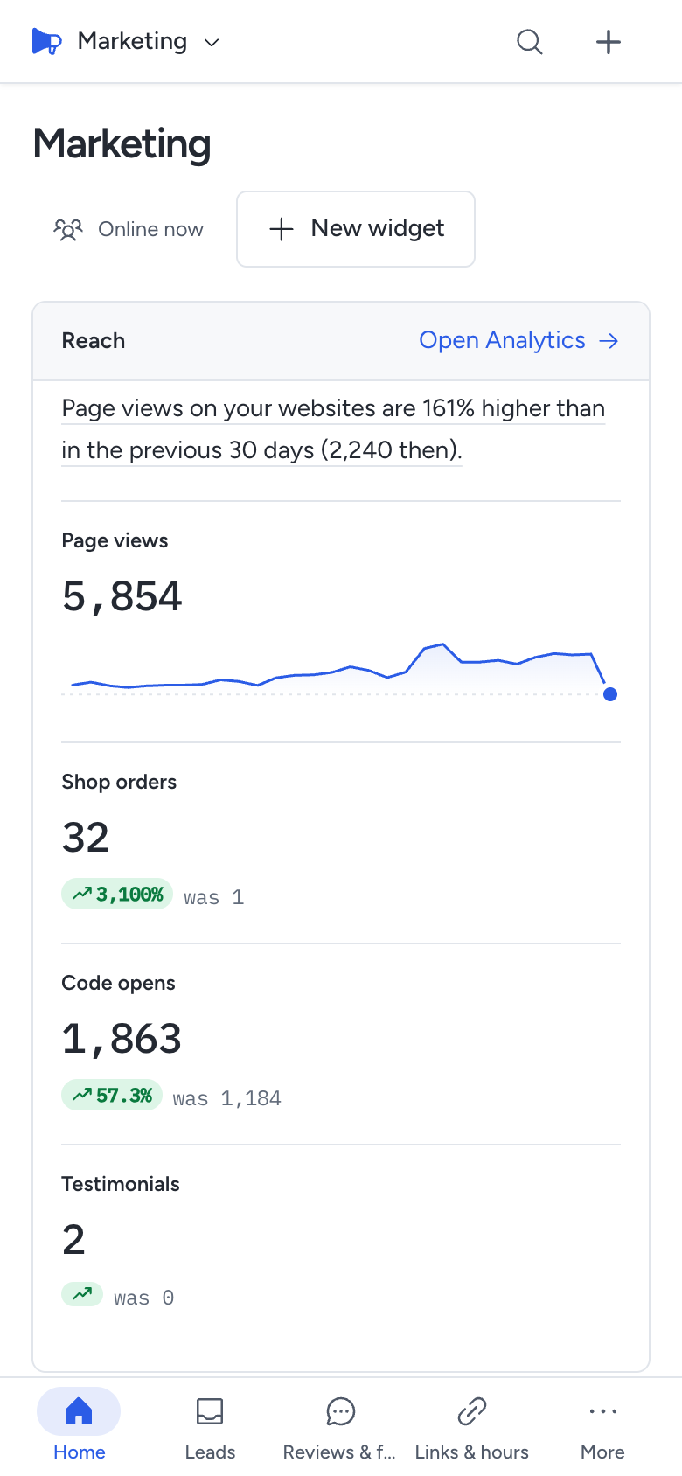
Task: Click the Testimonials label
Action: tap(121, 1184)
